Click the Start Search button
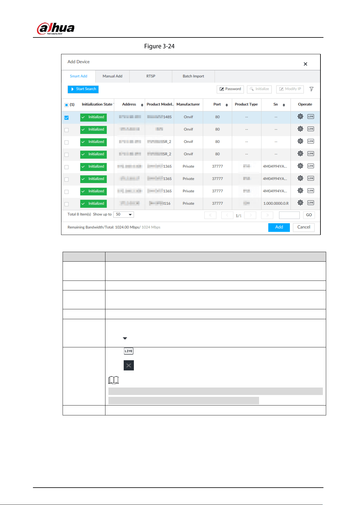 [x=83, y=89]
